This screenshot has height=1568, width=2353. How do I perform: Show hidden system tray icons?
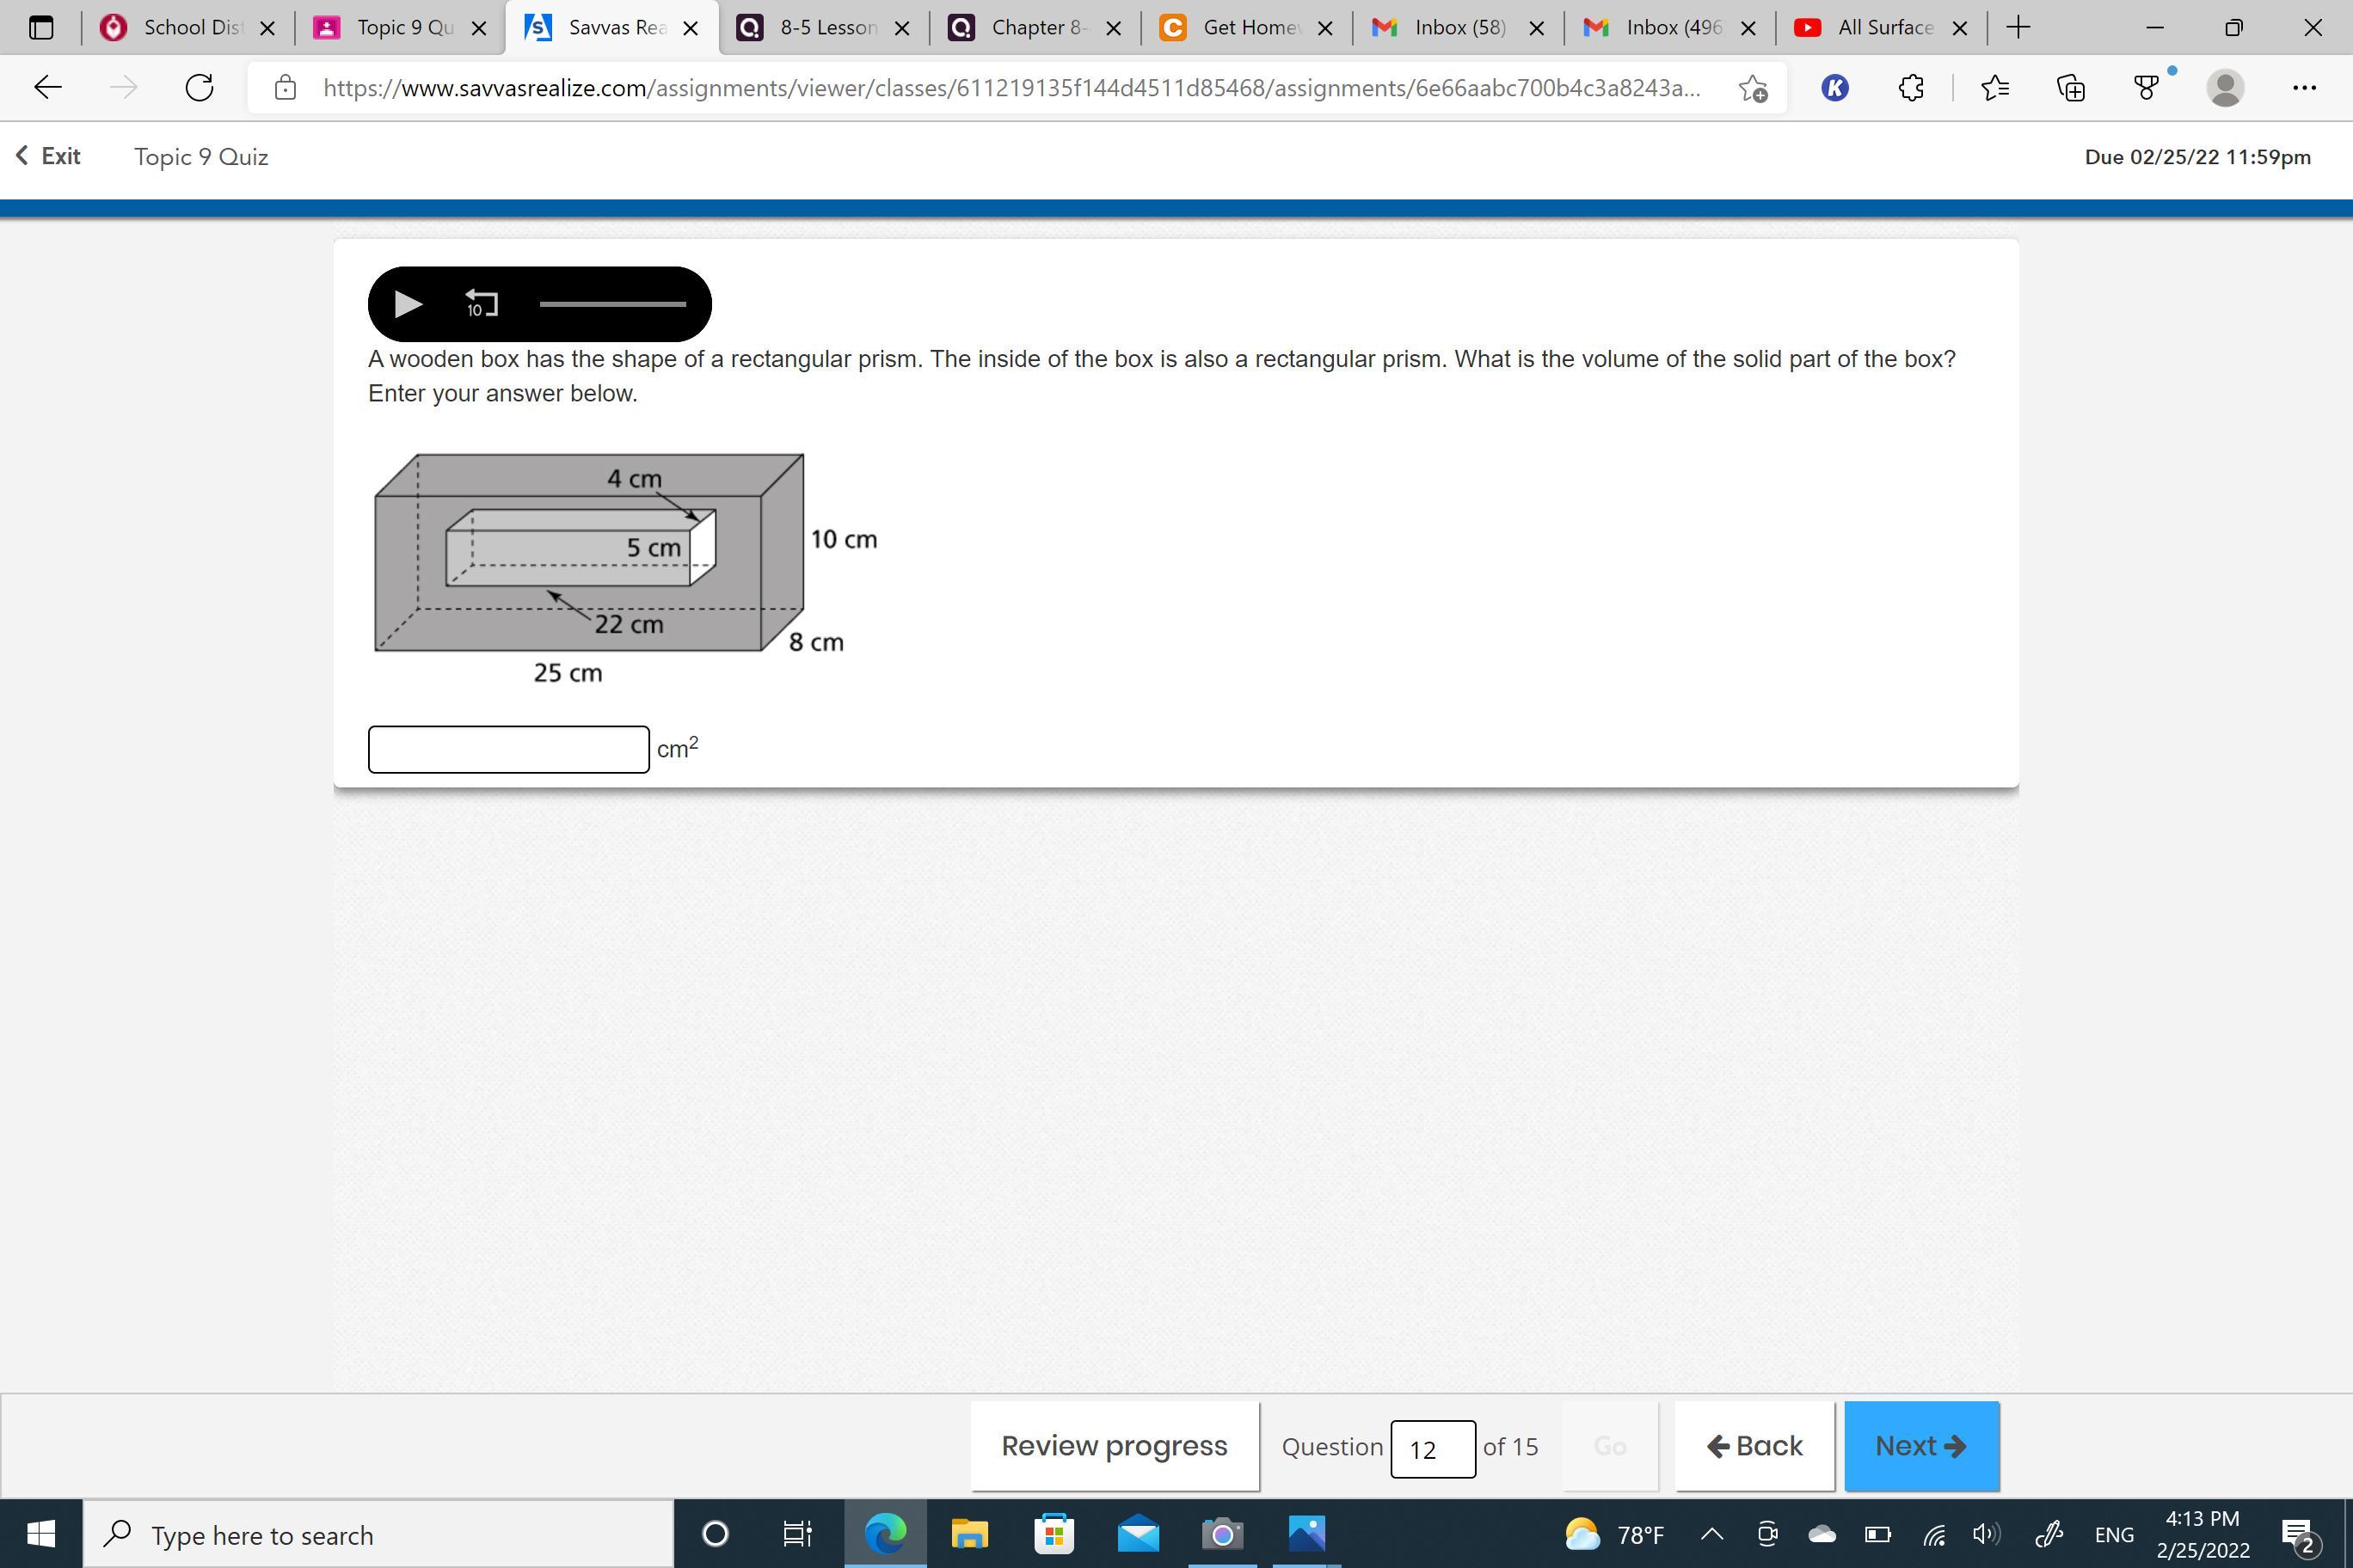[1711, 1534]
